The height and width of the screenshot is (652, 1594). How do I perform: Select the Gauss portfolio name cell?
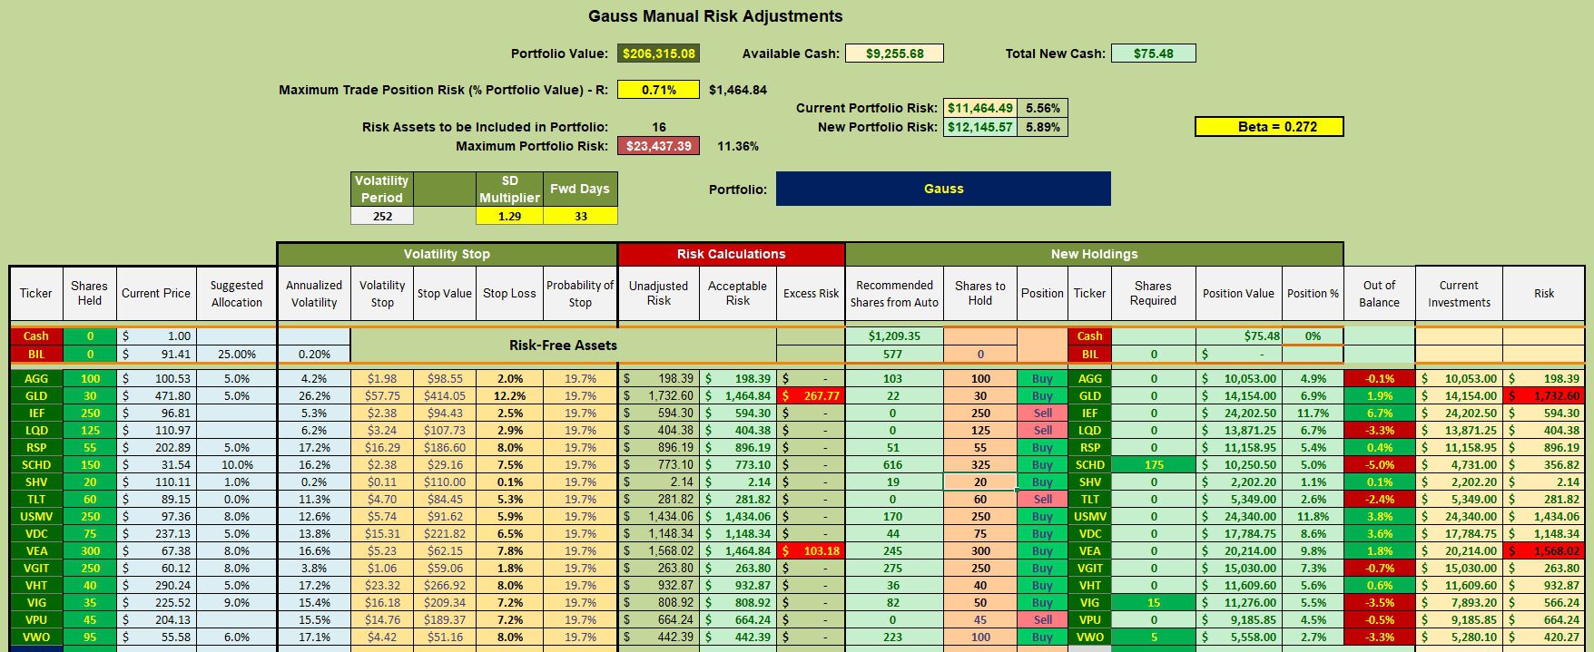click(943, 189)
